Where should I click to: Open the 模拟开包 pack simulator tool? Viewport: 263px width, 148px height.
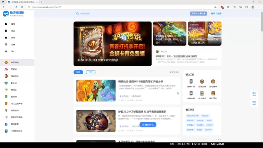pos(213,95)
